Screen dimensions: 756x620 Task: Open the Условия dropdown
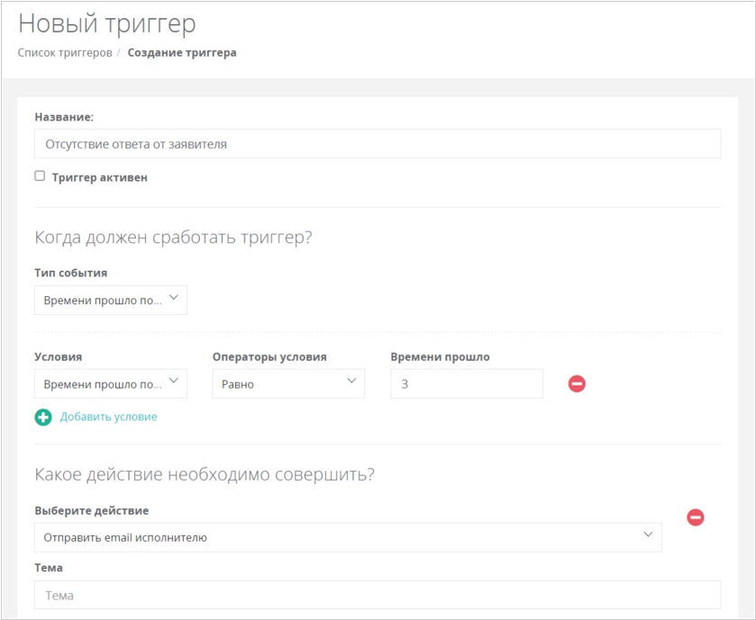point(111,383)
